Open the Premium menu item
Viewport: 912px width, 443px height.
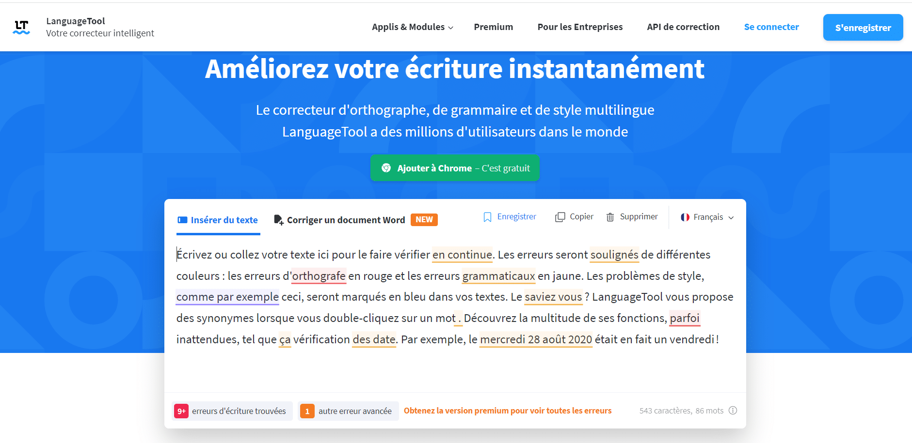click(x=494, y=27)
